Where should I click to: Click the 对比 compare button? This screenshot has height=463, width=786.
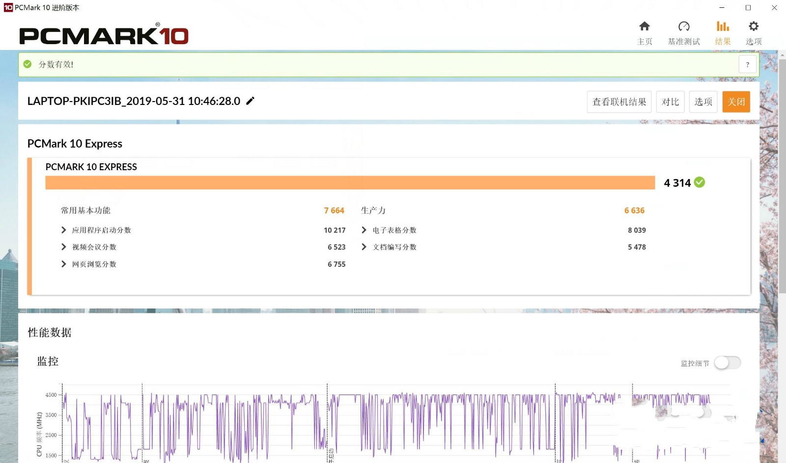click(x=670, y=102)
